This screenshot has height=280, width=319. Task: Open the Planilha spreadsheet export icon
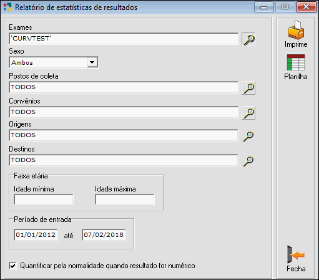[x=296, y=62]
